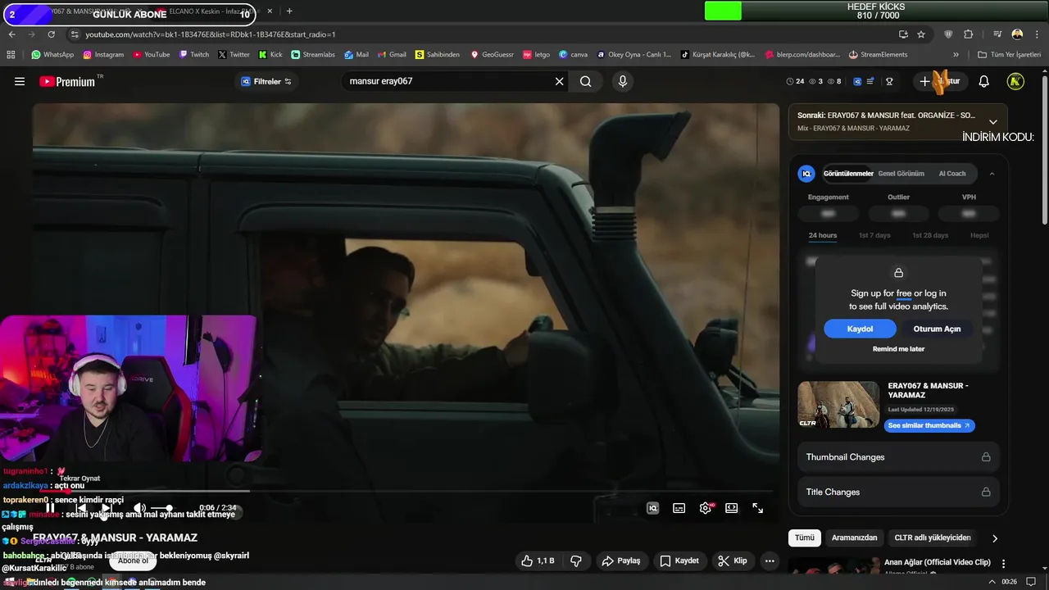
Task: Select CLTR adlı yükleyiciden chip
Action: click(x=933, y=538)
